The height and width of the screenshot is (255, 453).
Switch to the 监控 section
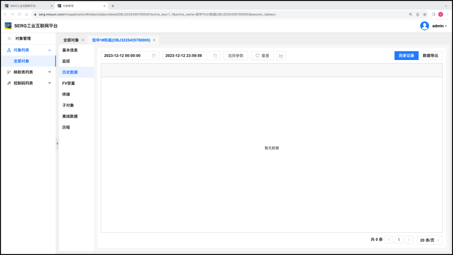[x=66, y=61]
